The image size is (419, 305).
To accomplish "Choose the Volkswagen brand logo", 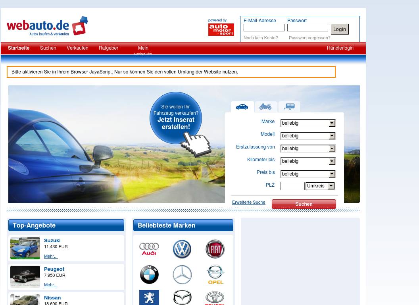I will (182, 249).
